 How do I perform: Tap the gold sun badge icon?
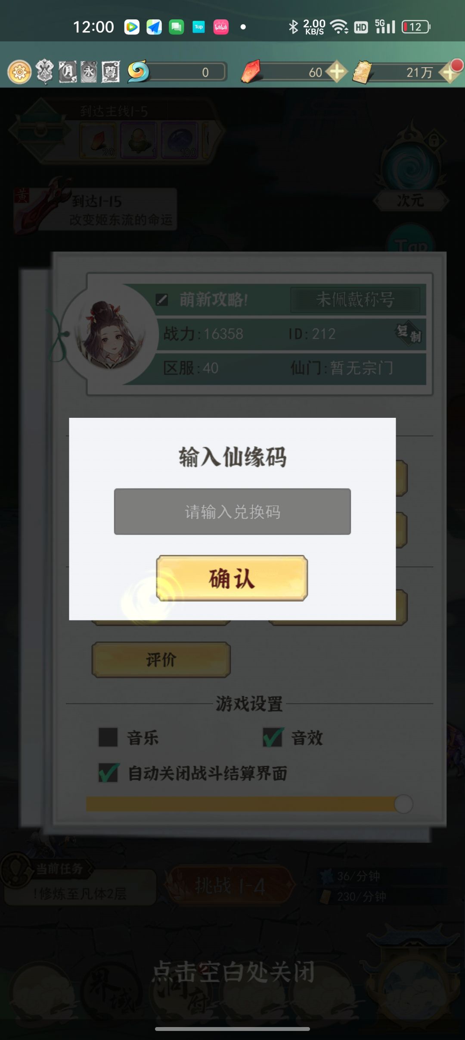pyautogui.click(x=19, y=72)
